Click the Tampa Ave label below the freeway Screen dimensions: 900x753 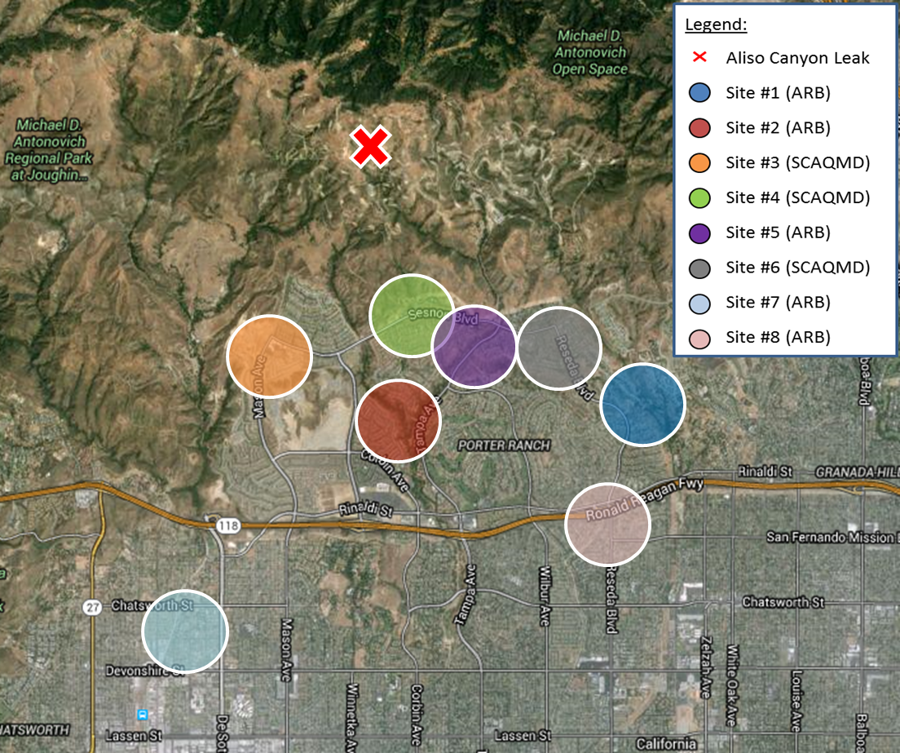[x=465, y=595]
